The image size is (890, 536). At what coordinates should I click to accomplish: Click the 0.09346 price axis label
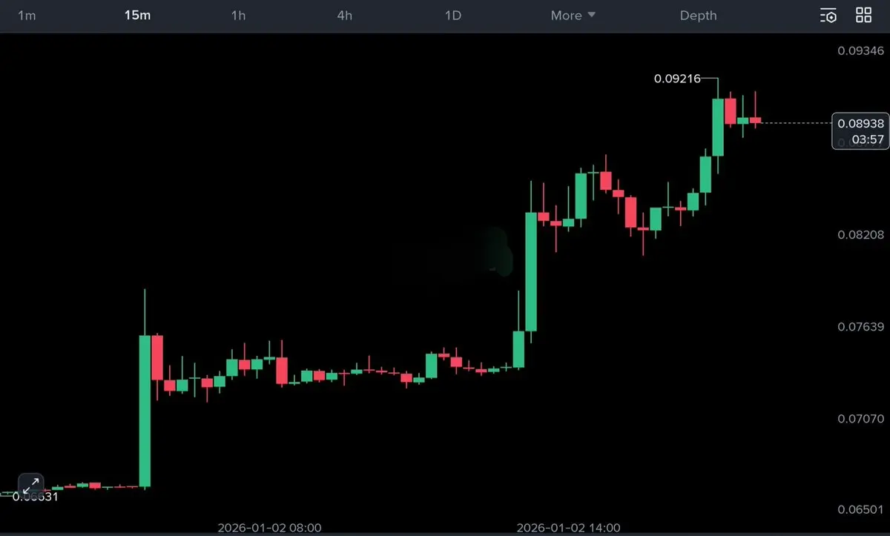(x=860, y=51)
